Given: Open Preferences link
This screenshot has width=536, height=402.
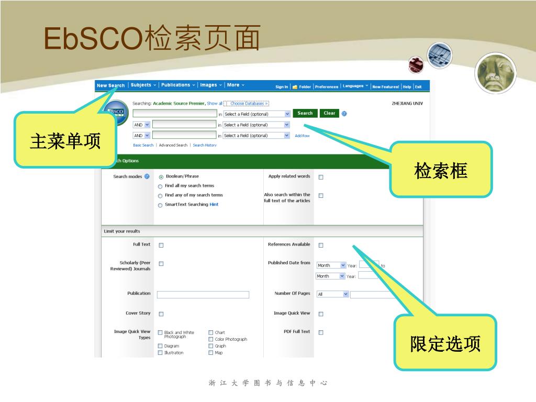Looking at the screenshot, I should [x=327, y=87].
